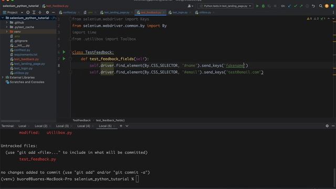Screen dimensions: 336x189
Task: Open Project panel settings gear
Action: (47, 13)
